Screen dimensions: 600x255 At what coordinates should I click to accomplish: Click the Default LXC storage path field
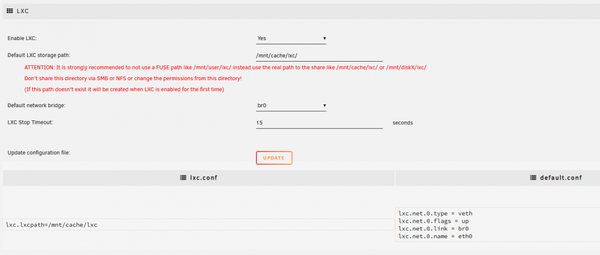[x=319, y=56]
